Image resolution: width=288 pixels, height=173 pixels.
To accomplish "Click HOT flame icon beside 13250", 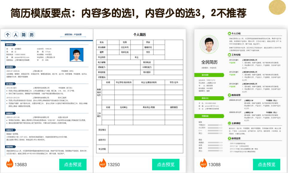I will pyautogui.click(x=102, y=163).
